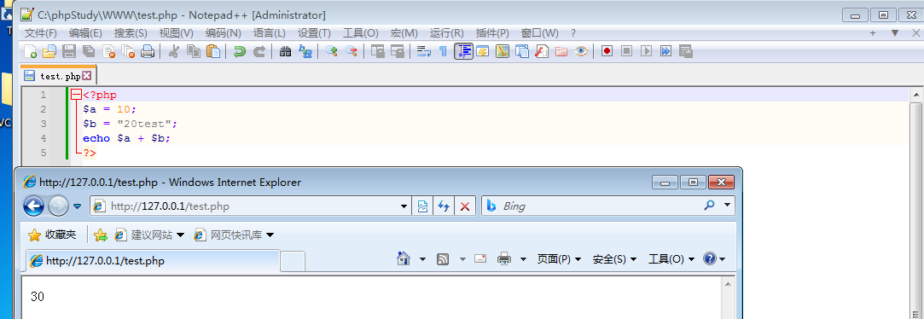Viewport: 924px width, 319px height.
Task: Open the 网页快讯库 dropdown link
Action: coord(235,235)
